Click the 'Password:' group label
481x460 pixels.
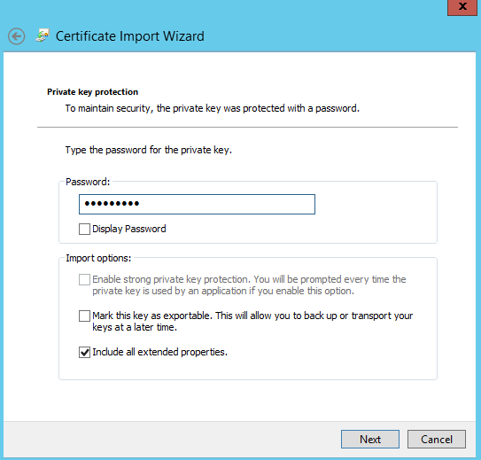click(x=88, y=182)
